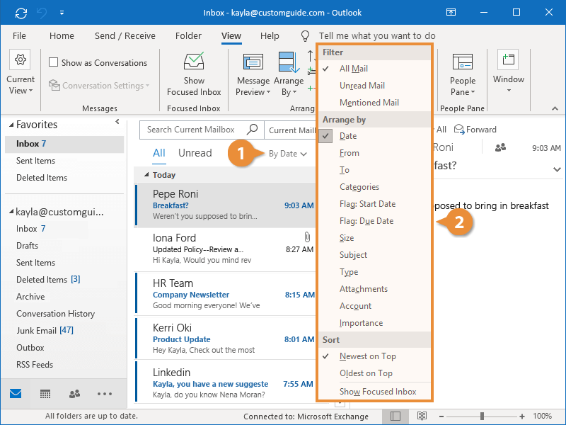Open the File tab
The width and height of the screenshot is (566, 425).
click(x=19, y=36)
